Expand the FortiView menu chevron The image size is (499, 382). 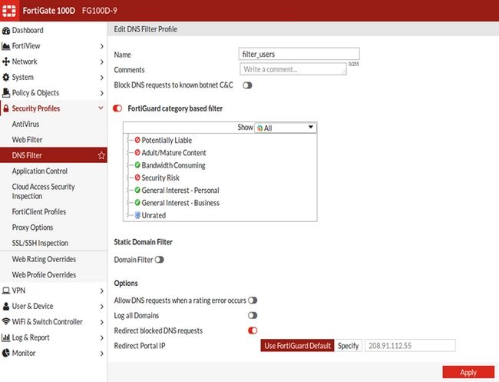point(101,47)
